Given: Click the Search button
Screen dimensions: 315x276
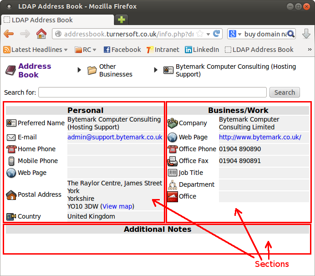Looking at the screenshot, I should point(285,92).
